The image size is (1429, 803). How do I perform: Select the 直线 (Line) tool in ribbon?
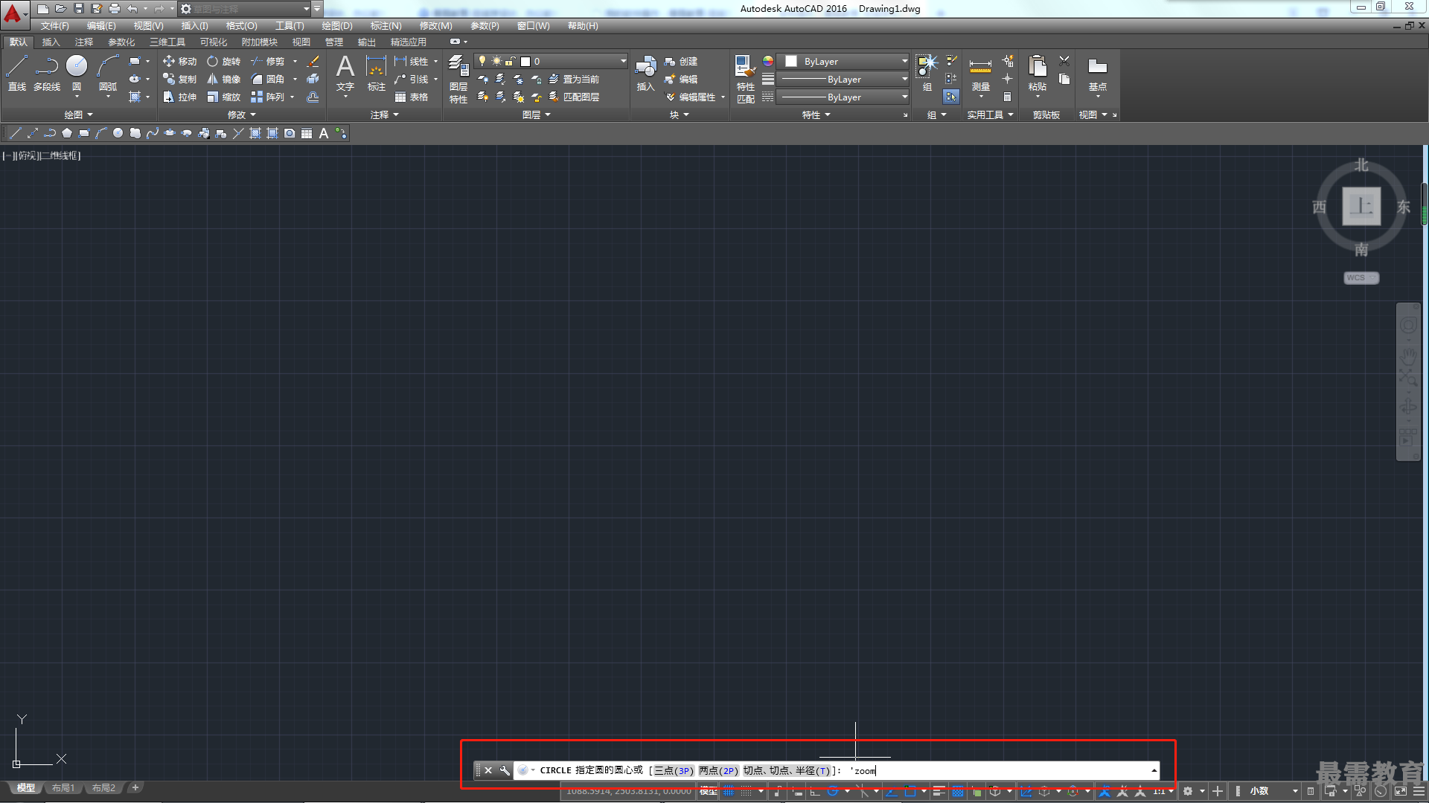coord(16,73)
